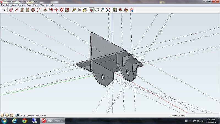Screen dimensions: 220x124
Task: Click the 'Drag to orbit. Shift = Pan' status text
Action: [34, 115]
